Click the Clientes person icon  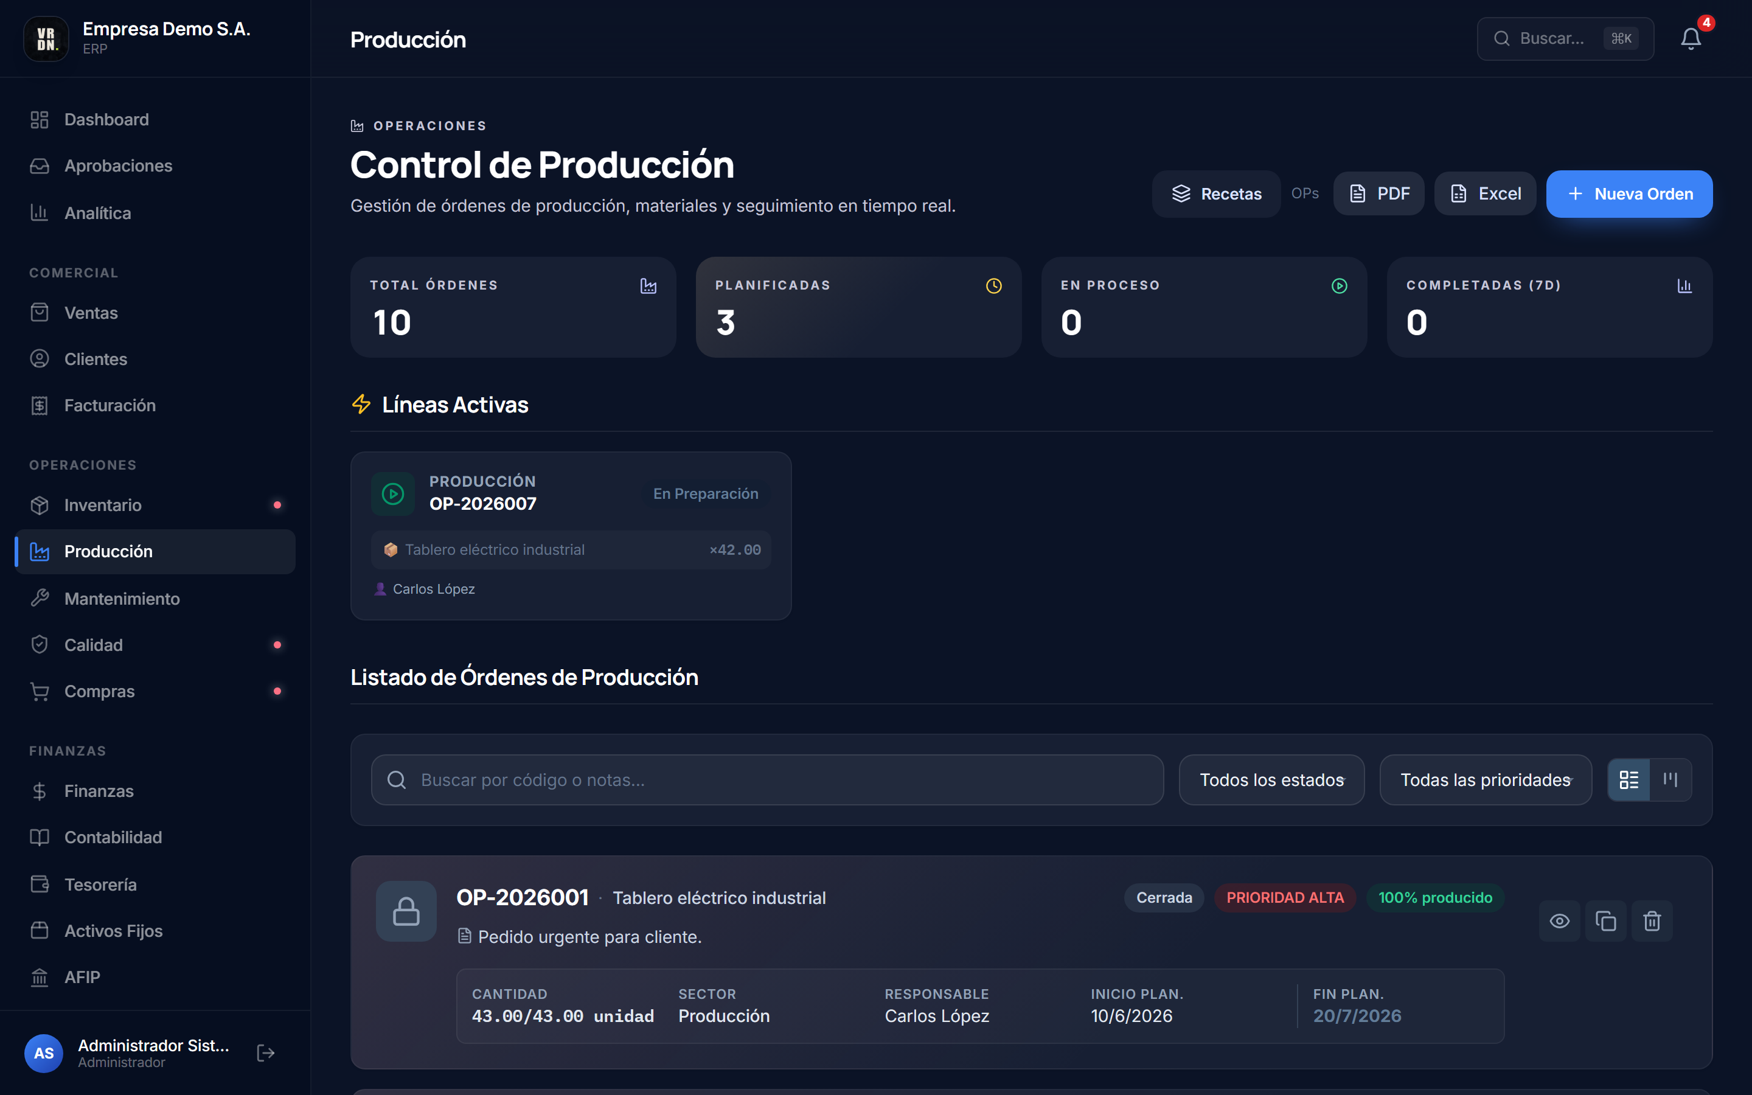click(40, 359)
